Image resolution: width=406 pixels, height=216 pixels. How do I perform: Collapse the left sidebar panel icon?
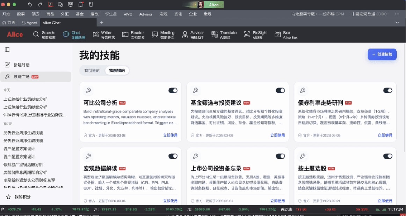7,50
